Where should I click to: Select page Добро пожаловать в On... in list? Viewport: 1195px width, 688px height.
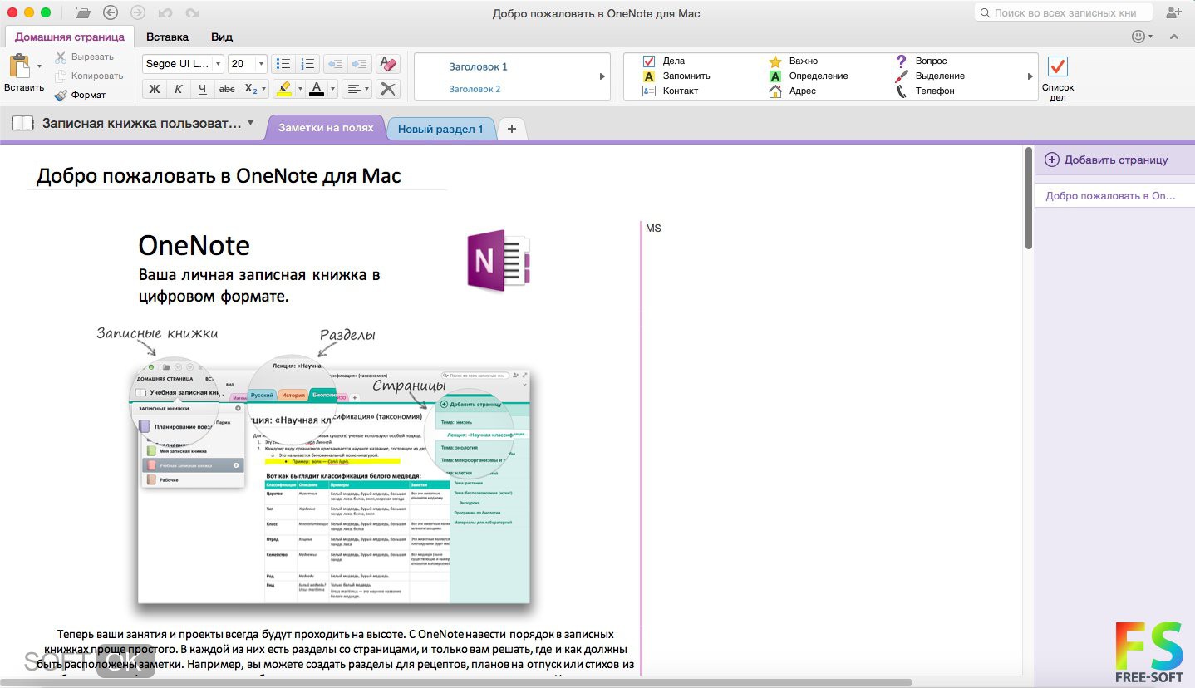pyautogui.click(x=1114, y=196)
